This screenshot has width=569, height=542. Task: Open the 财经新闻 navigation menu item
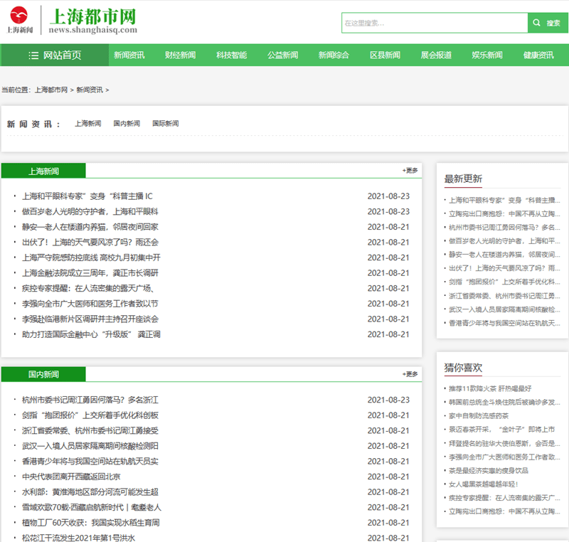click(180, 55)
